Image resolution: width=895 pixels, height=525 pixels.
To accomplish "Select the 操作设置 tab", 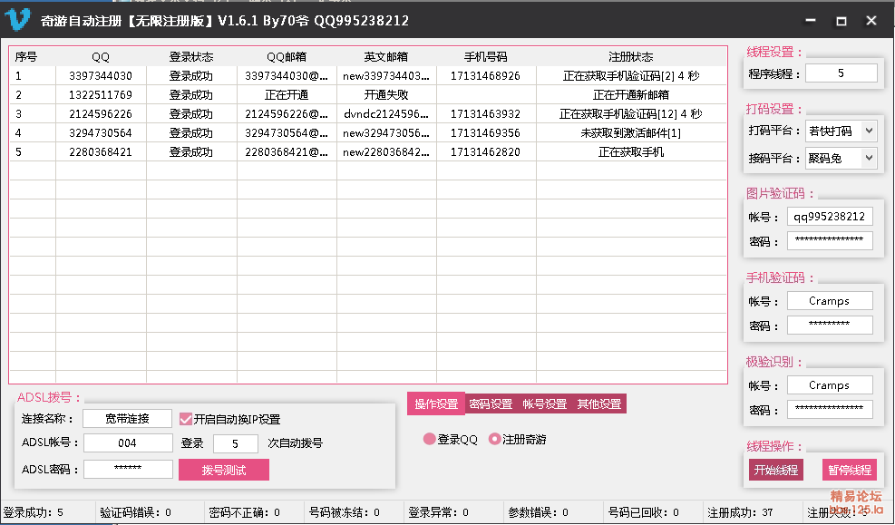I will 436,403.
